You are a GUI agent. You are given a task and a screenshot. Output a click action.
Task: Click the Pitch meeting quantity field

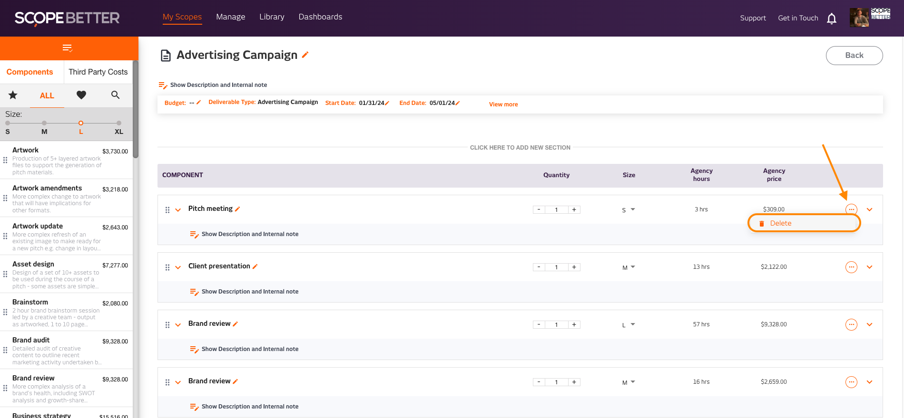click(x=556, y=209)
